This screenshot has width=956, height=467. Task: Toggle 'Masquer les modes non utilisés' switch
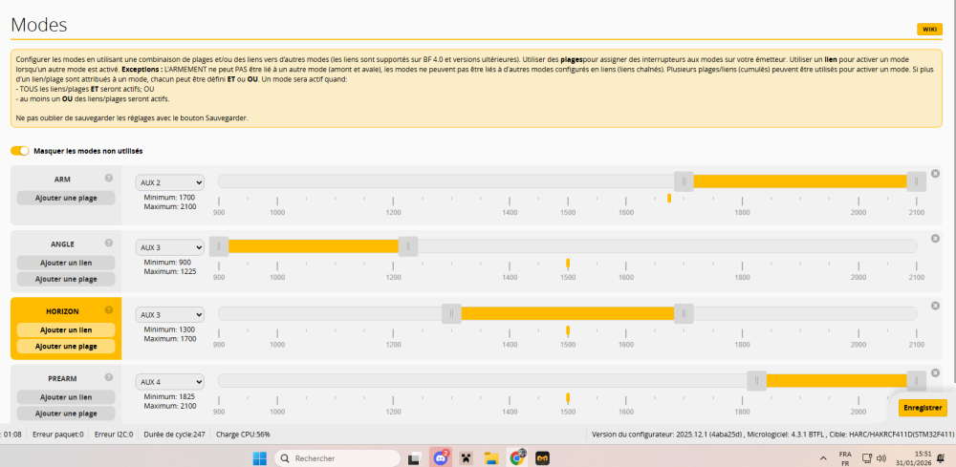click(19, 151)
